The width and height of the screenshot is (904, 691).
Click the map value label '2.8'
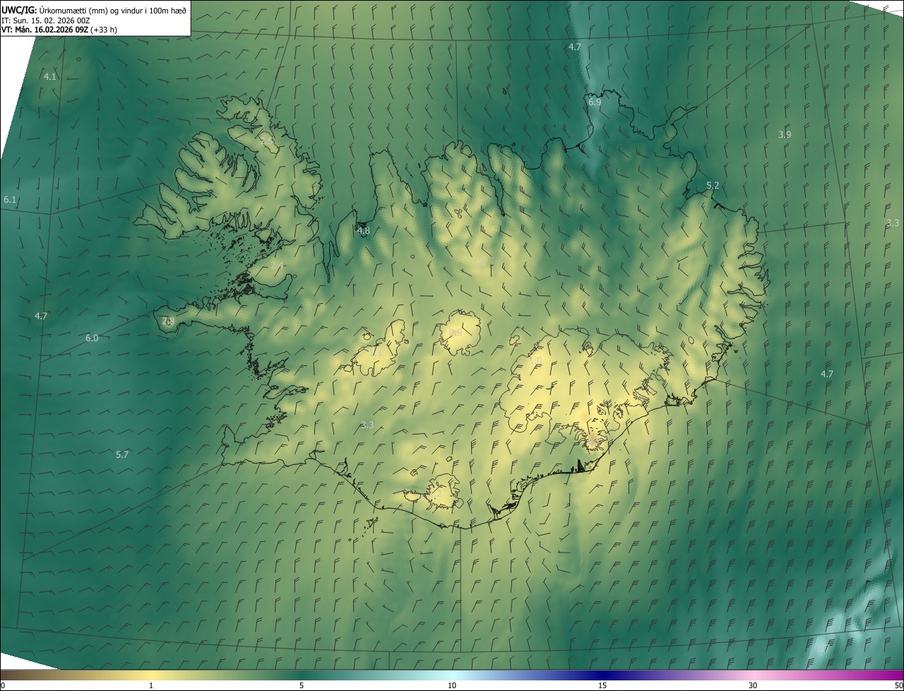click(x=168, y=321)
